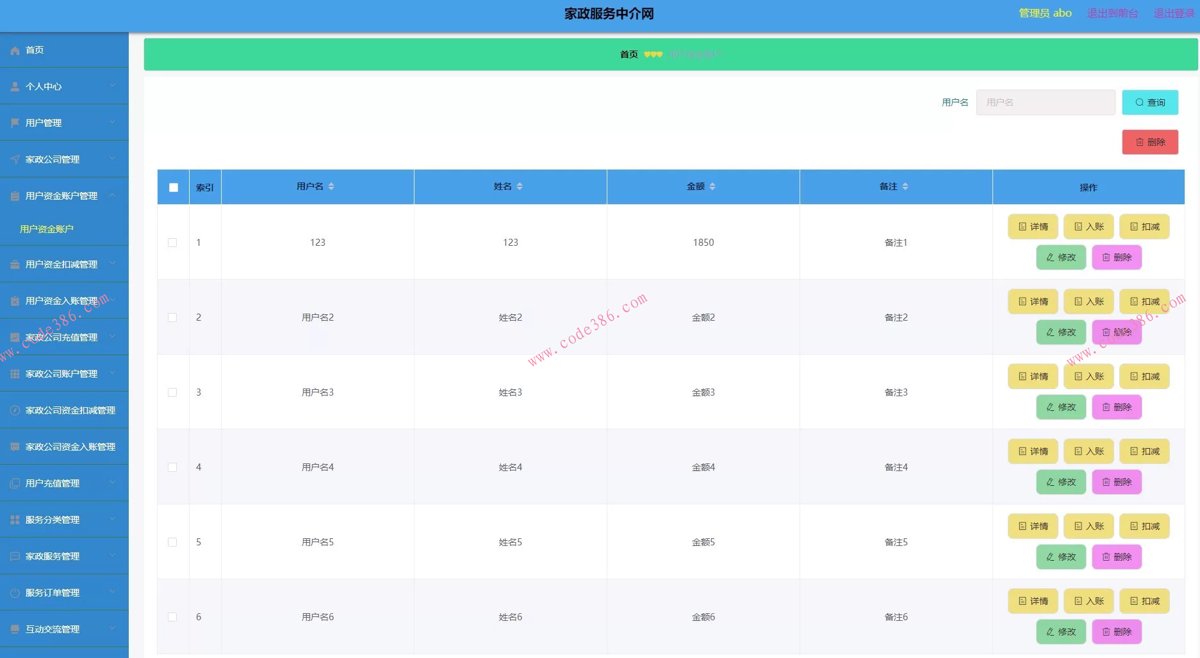Click the icon beside 服务分类管理

point(15,520)
